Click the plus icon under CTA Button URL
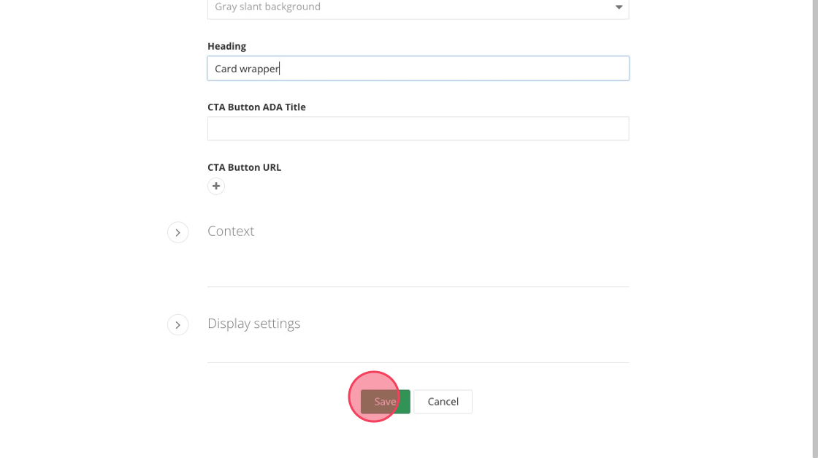This screenshot has height=458, width=818. click(x=216, y=186)
